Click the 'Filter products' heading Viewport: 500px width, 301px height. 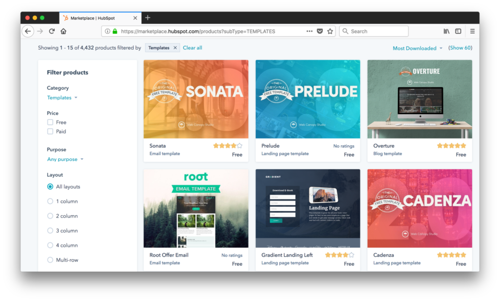(67, 73)
